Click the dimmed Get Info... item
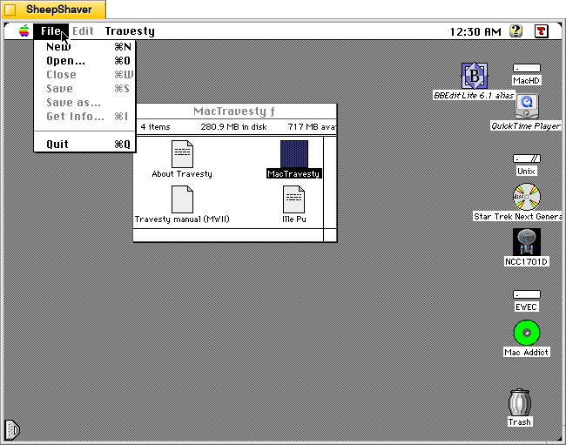Viewport: 566px width, 445px height. [x=84, y=117]
